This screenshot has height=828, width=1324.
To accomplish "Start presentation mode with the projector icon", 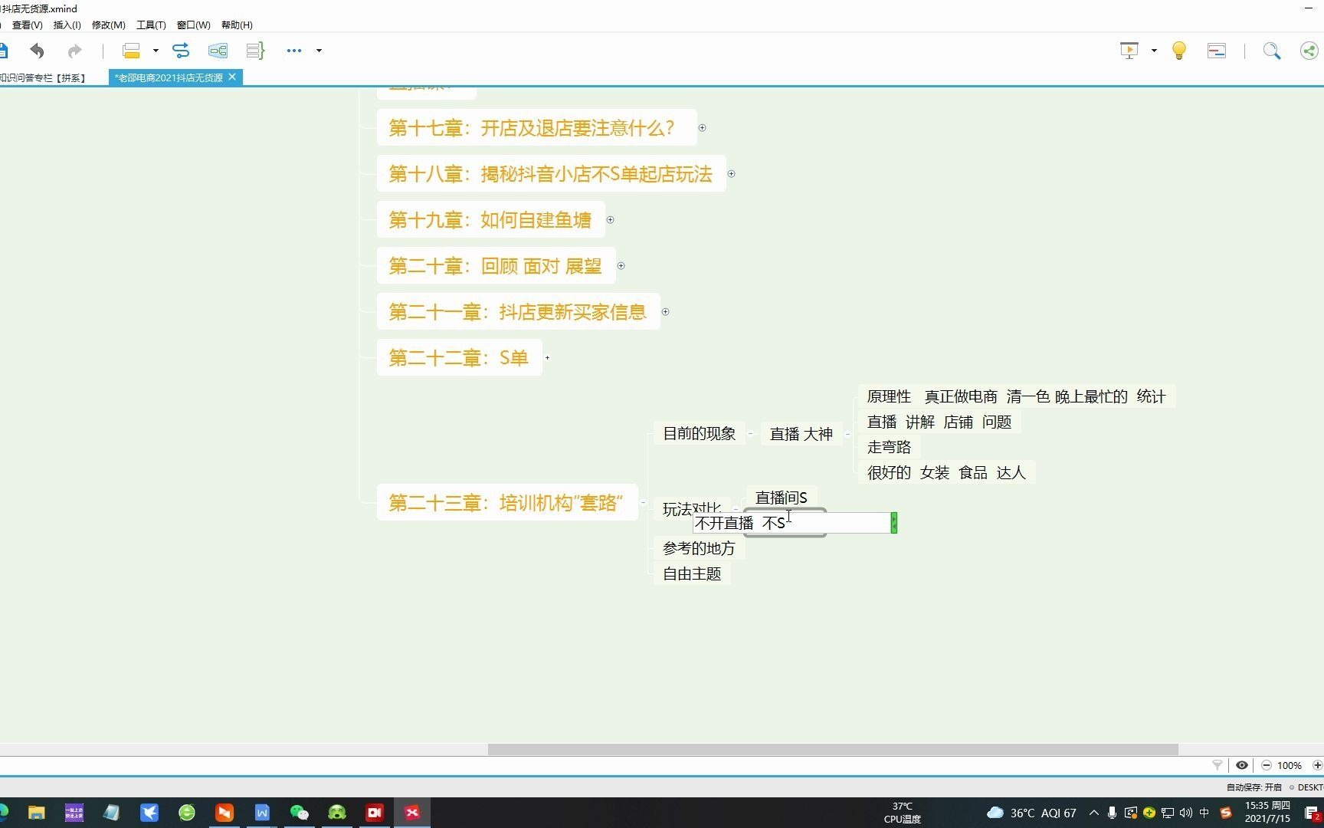I will pyautogui.click(x=1129, y=51).
